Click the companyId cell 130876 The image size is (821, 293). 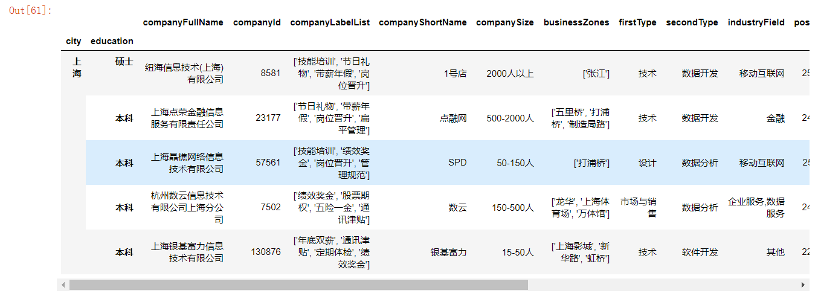(266, 252)
